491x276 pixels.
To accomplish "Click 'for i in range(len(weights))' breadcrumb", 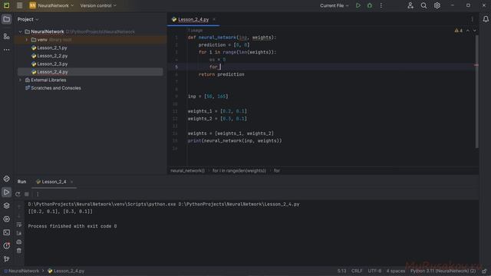I will click(x=239, y=171).
